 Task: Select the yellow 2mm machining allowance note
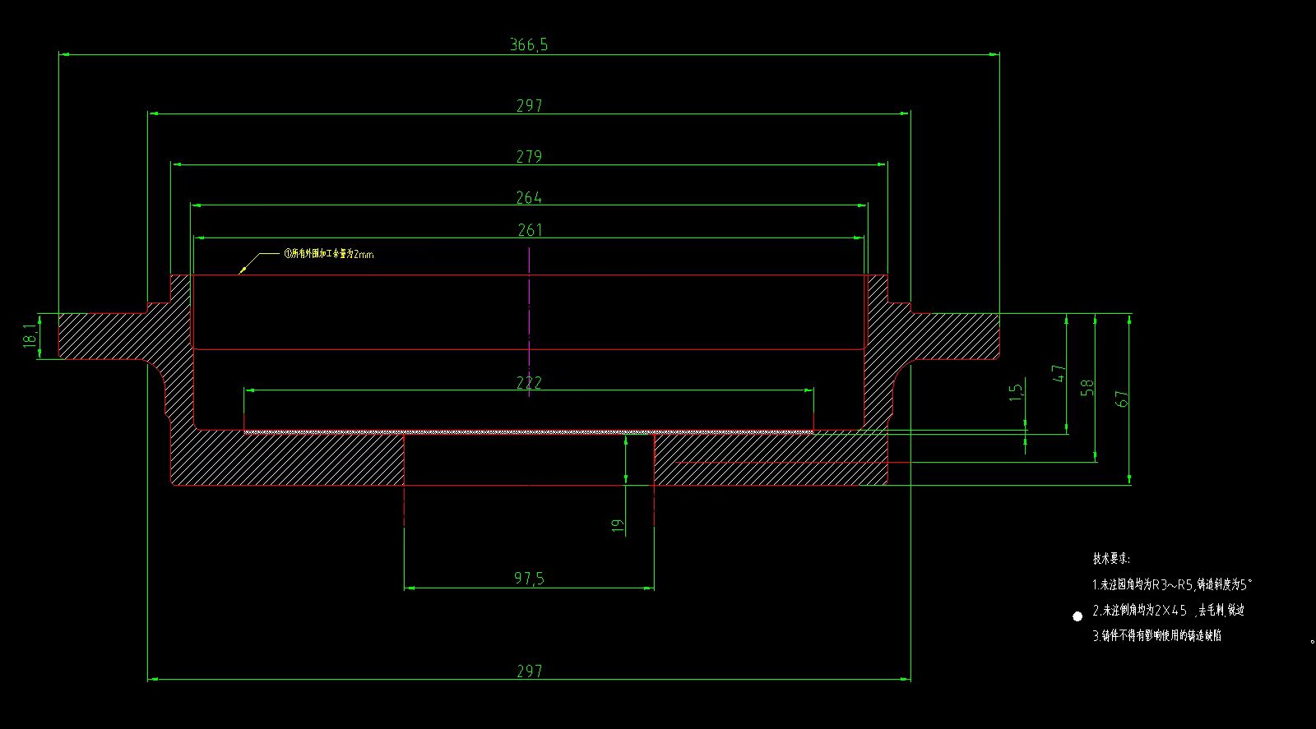point(328,254)
